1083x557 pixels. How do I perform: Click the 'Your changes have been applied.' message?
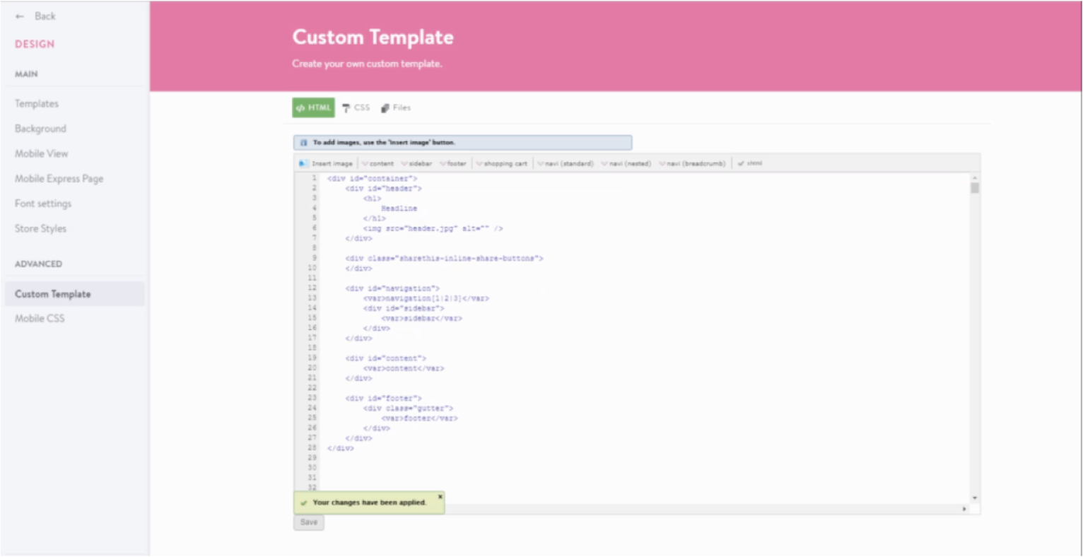(x=370, y=503)
